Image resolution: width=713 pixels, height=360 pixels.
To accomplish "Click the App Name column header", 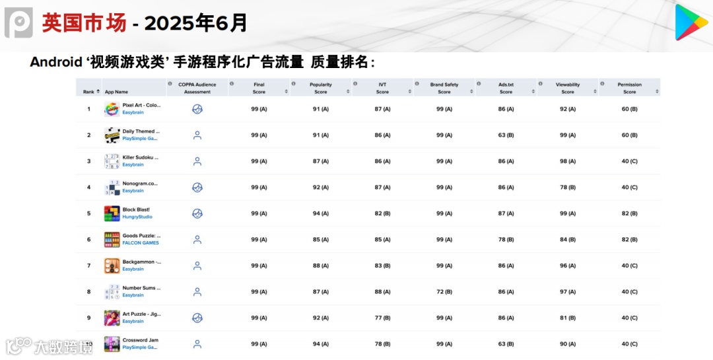I will click(116, 91).
